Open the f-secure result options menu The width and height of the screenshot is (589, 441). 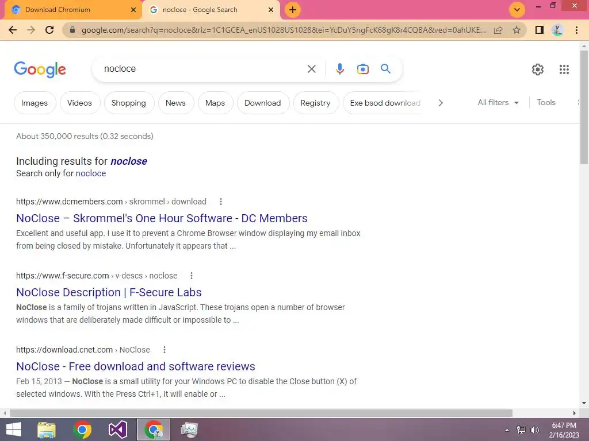pyautogui.click(x=192, y=276)
